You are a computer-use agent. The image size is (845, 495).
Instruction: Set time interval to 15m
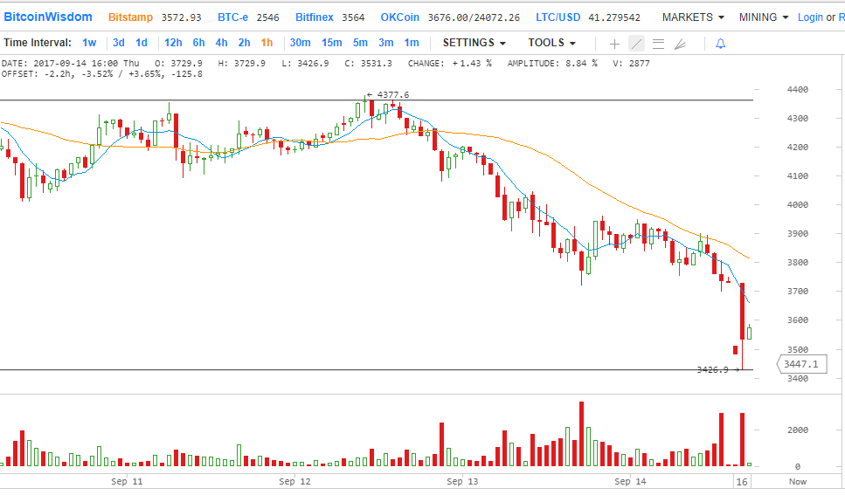tap(331, 43)
